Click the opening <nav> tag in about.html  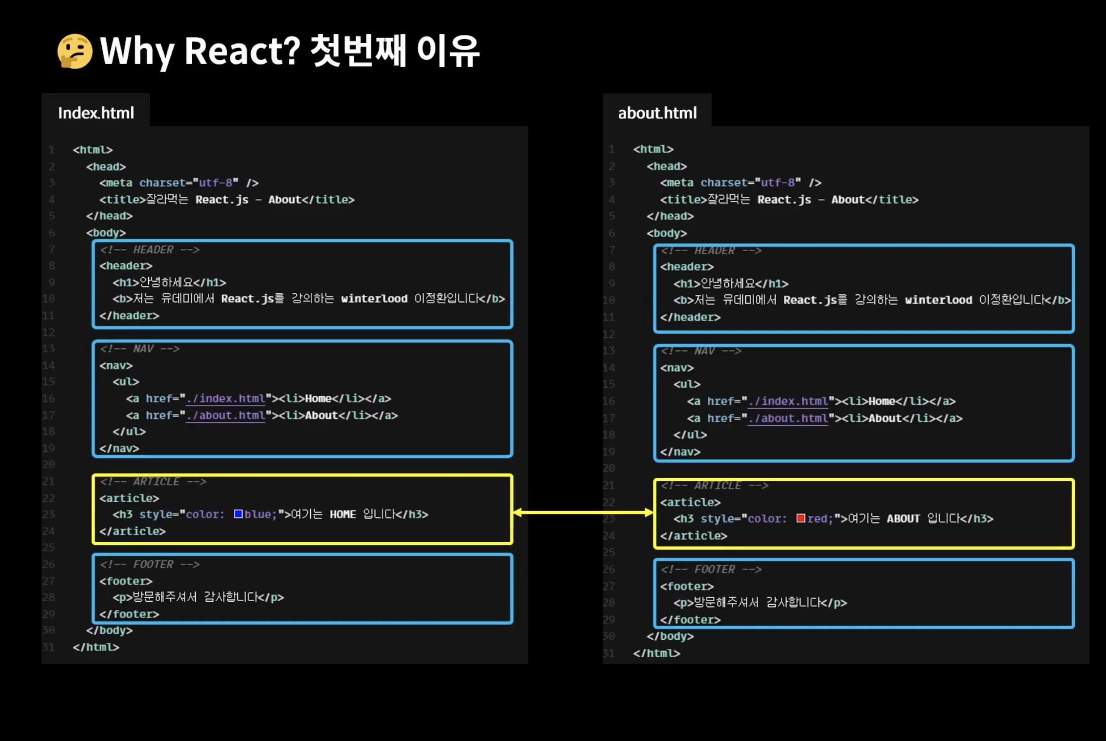[677, 368]
